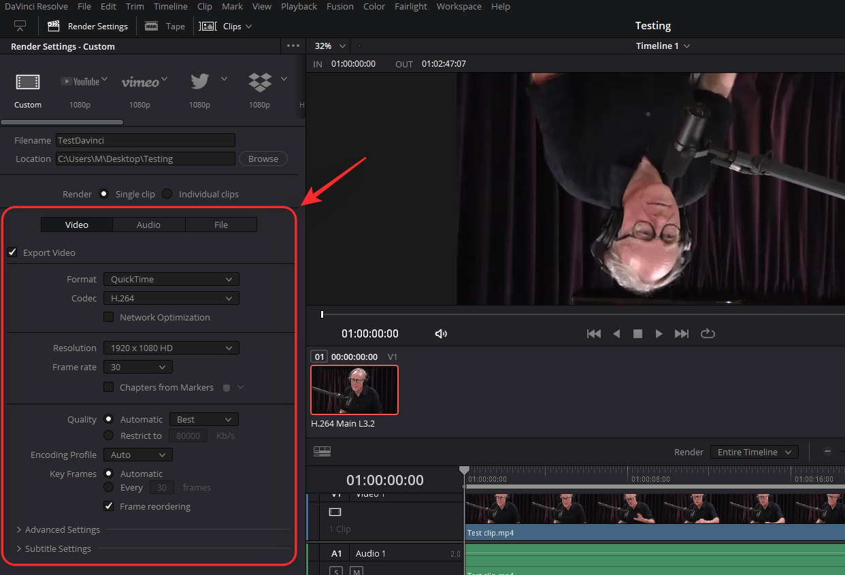
Task: Open the Playback menu
Action: tap(299, 6)
